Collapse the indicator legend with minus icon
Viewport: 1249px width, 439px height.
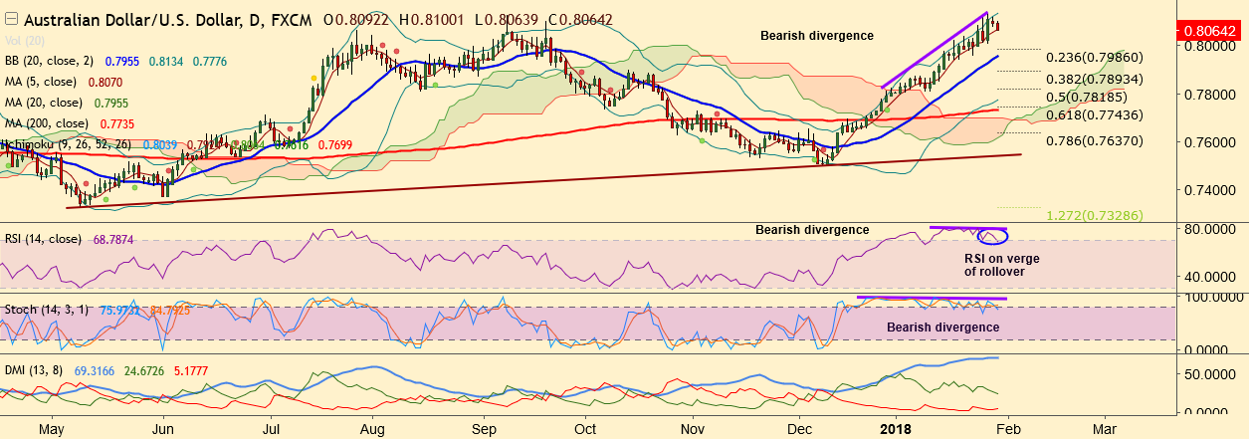10,19
